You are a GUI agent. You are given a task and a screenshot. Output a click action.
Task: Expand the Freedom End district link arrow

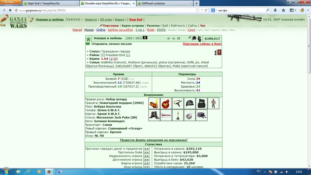pos(128,55)
